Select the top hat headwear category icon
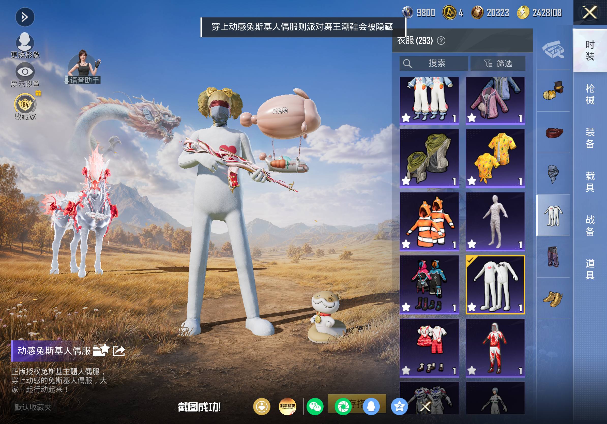The height and width of the screenshot is (424, 607). click(553, 91)
